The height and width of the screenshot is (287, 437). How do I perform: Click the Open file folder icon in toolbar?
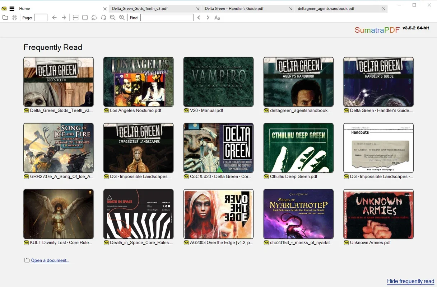click(5, 18)
